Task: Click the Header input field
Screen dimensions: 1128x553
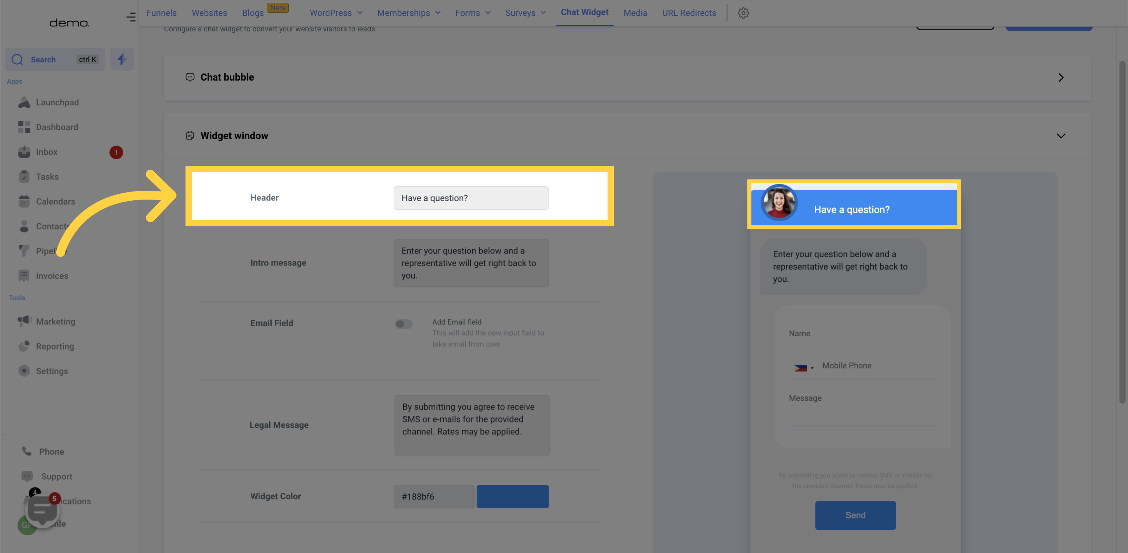Action: [x=471, y=198]
